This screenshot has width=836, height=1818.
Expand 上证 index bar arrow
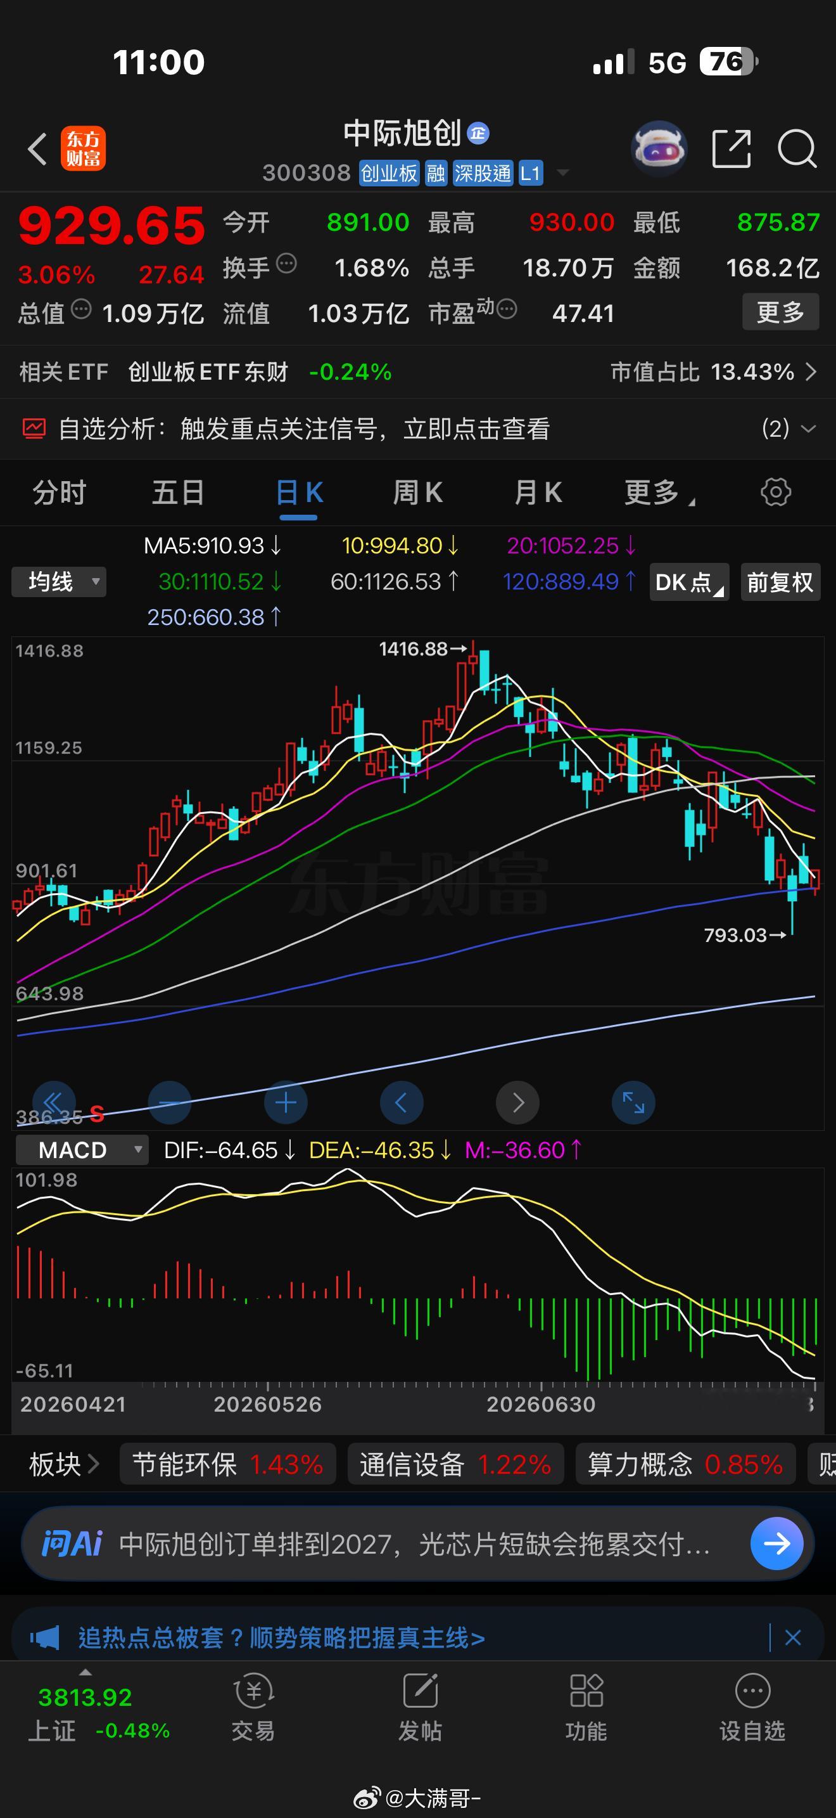(85, 1672)
